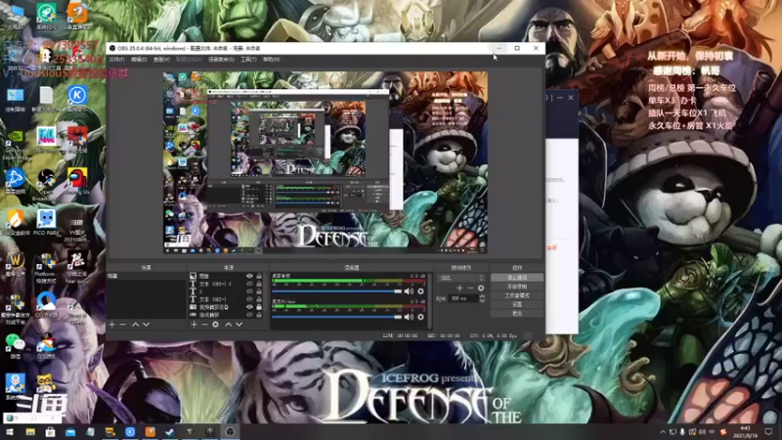Viewport: 782px width, 440px height.
Task: Open Mic/Aux mixer settings gear
Action: point(421,317)
